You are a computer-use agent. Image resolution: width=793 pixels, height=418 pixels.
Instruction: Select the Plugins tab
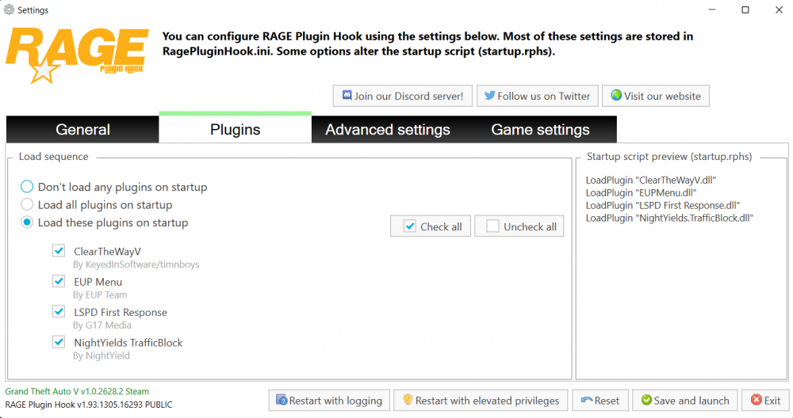[236, 129]
